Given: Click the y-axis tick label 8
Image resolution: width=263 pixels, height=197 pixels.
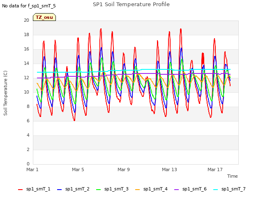Looking at the screenshot, I should click(28, 107).
